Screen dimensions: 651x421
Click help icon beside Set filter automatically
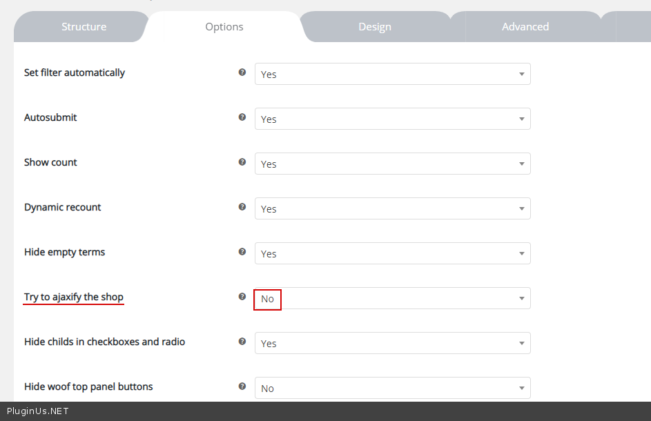point(242,72)
